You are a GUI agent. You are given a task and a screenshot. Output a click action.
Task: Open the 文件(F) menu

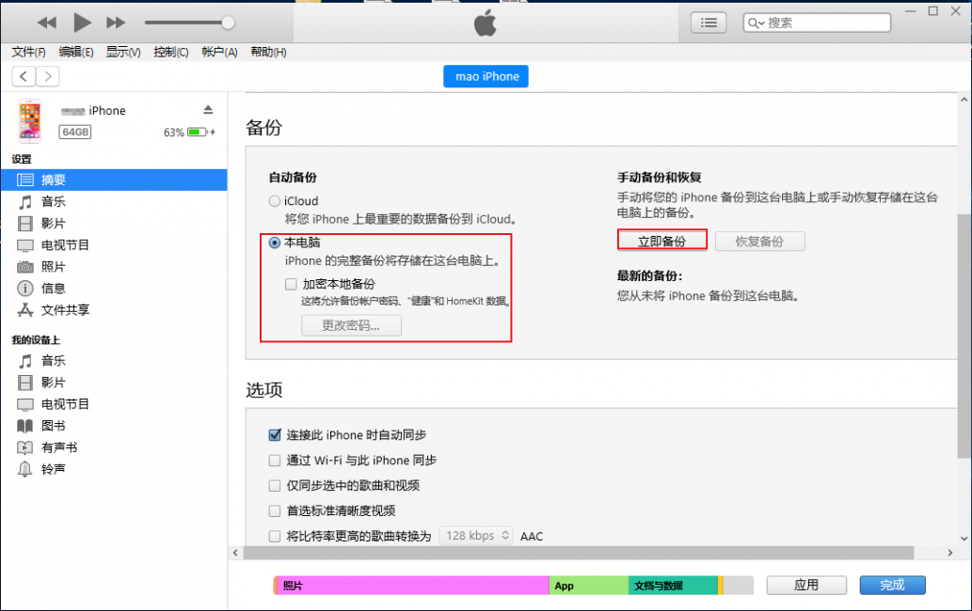coord(28,52)
